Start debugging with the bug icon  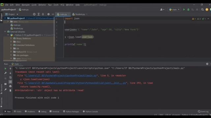[x=188, y=10]
